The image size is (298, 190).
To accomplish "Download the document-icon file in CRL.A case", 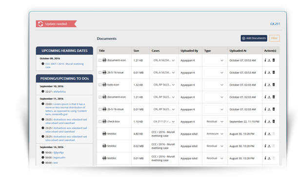I will [269, 60].
